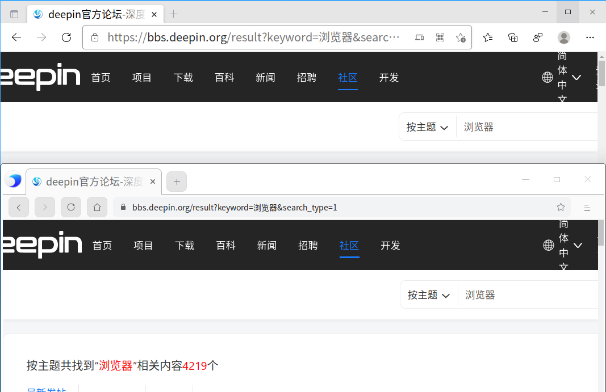Click deepin browser page vertical scrollbar

point(601,233)
